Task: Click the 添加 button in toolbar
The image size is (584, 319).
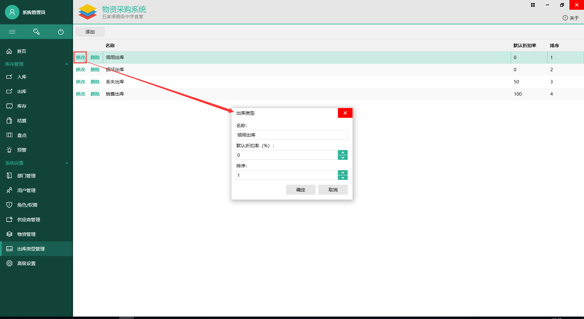Action: pyautogui.click(x=90, y=32)
